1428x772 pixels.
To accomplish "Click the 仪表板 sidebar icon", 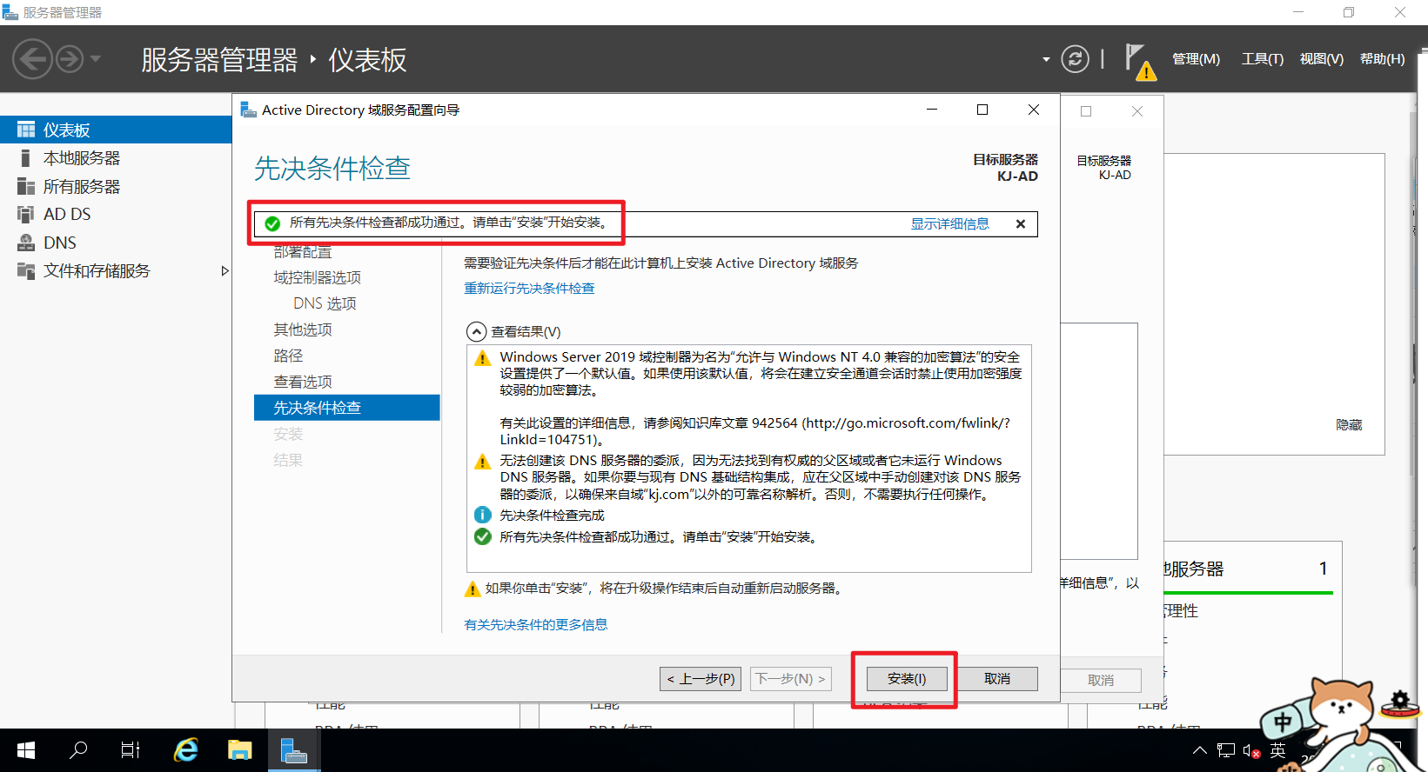I will [x=26, y=130].
